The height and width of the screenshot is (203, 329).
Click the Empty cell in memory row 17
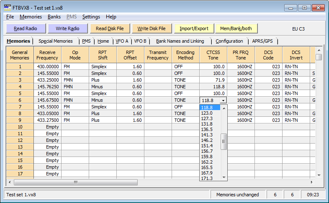click(48, 174)
